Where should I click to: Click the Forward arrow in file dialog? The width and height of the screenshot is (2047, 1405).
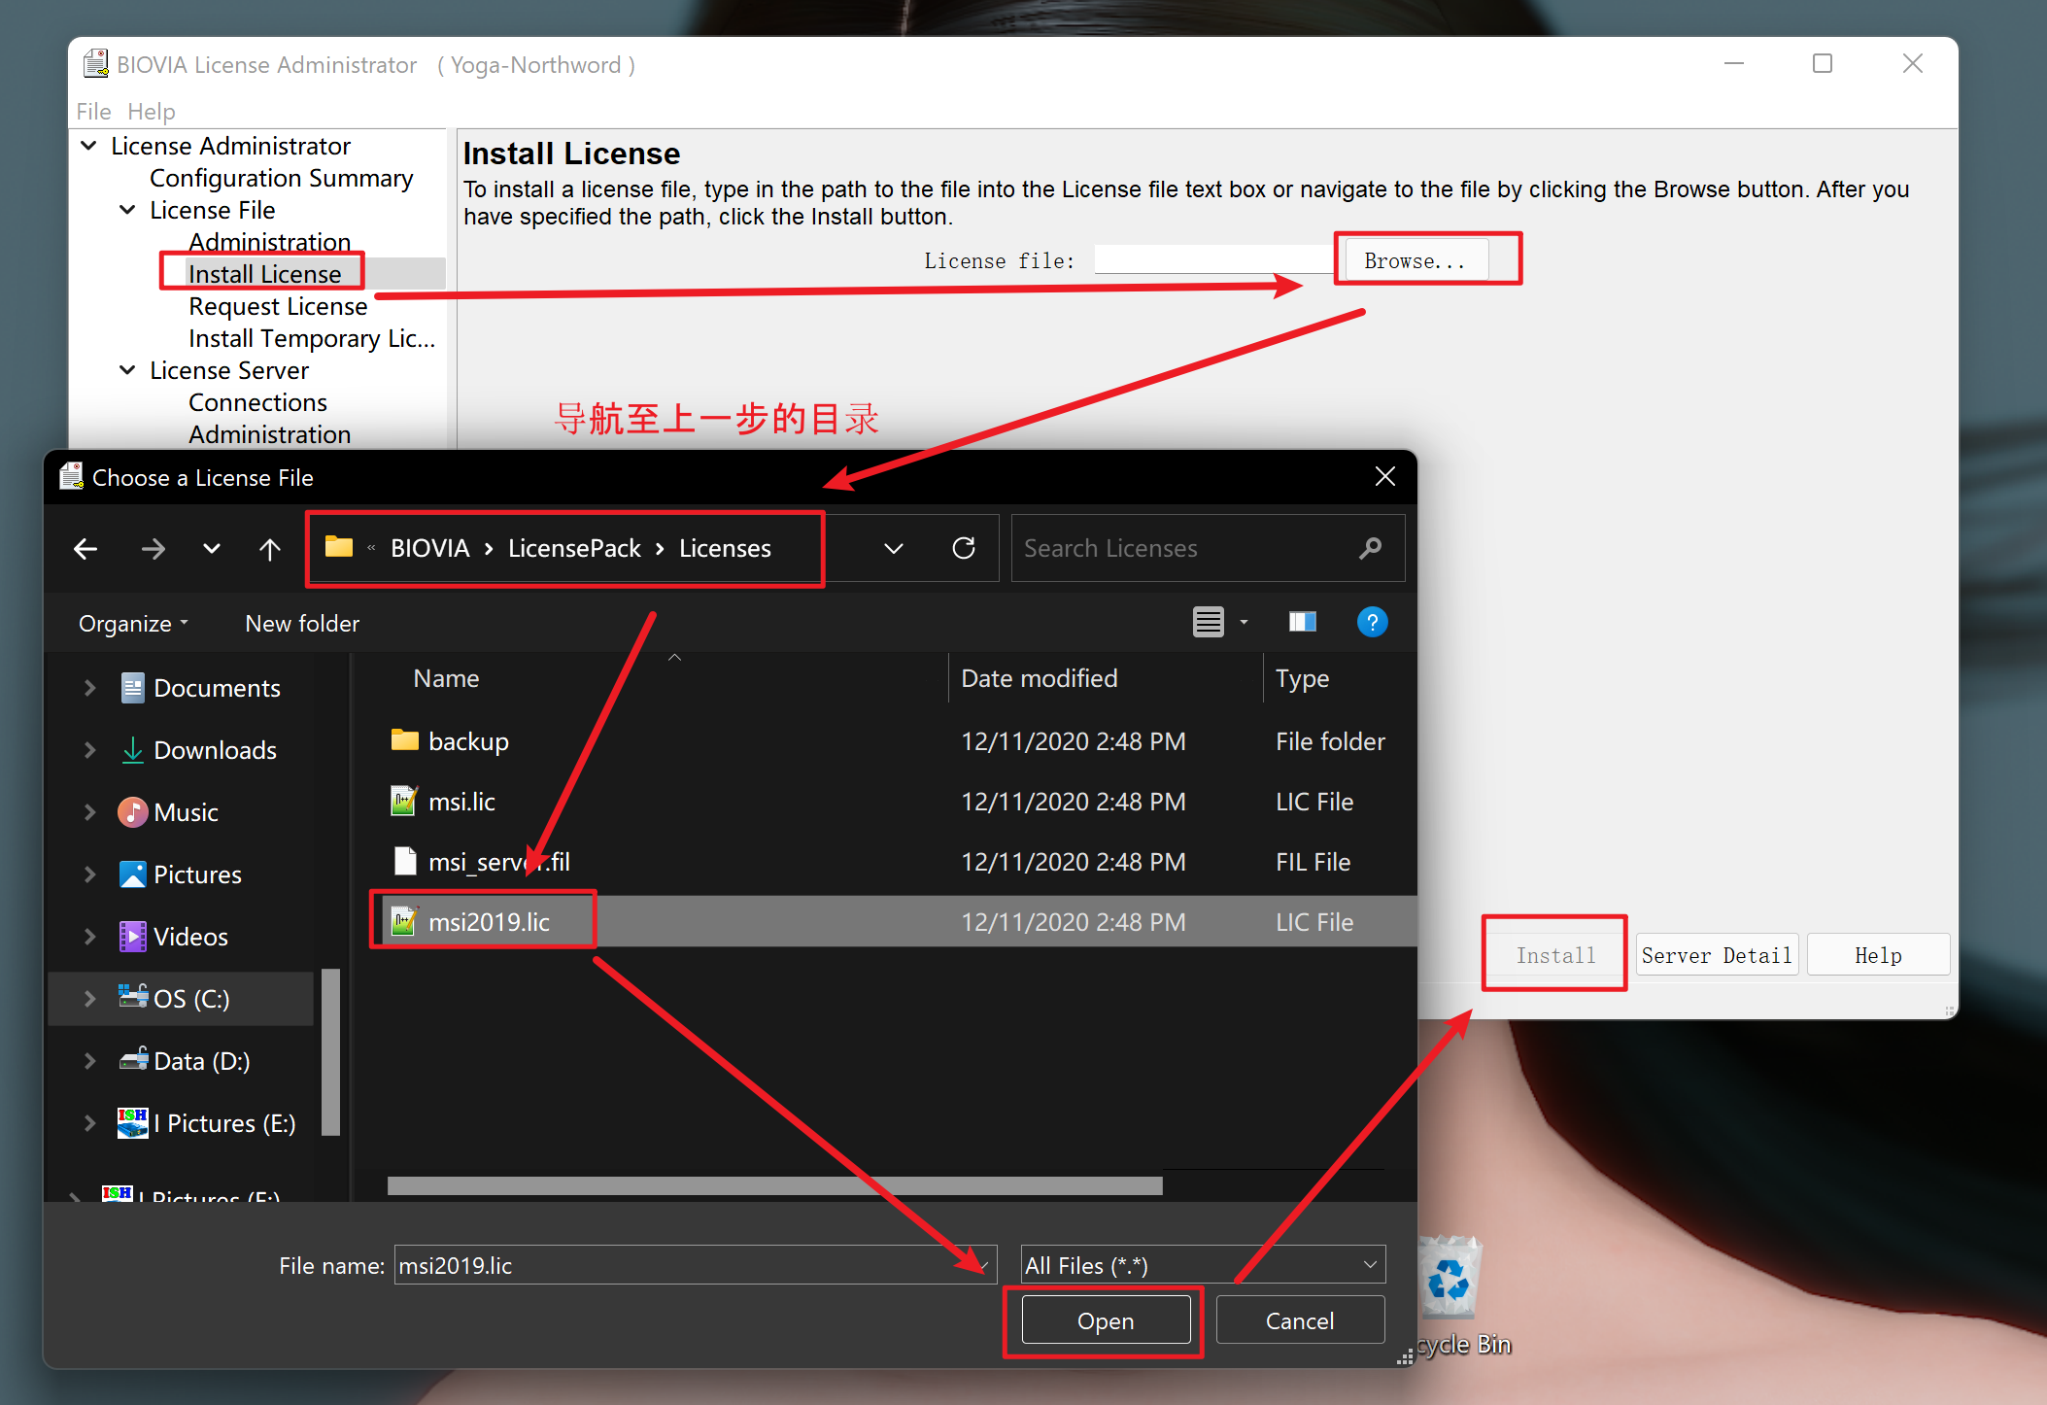point(153,549)
